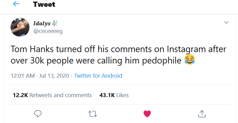
Task: Open Idalys's round profile picture
Action: [x=20, y=27]
